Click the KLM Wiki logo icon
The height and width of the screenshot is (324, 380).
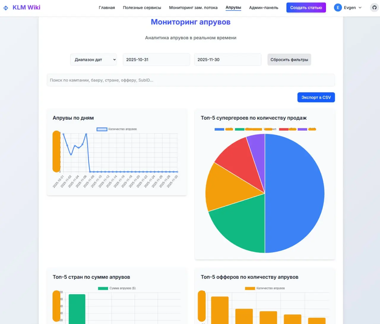[x=6, y=8]
